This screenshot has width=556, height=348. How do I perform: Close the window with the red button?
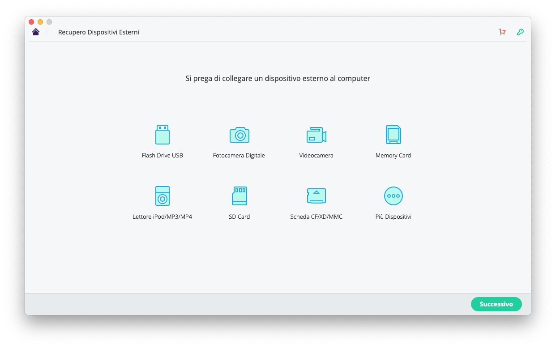coord(31,22)
